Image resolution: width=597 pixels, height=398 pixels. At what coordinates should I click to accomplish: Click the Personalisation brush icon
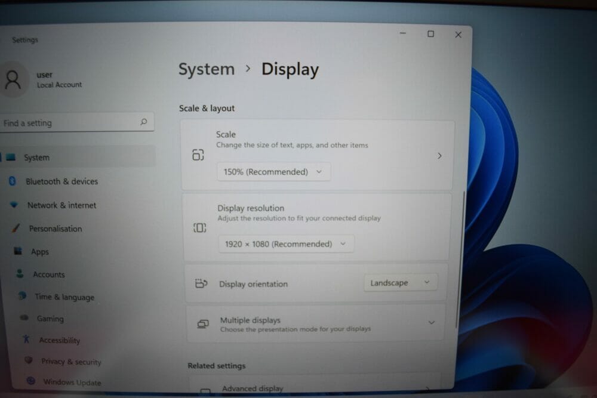(16, 228)
